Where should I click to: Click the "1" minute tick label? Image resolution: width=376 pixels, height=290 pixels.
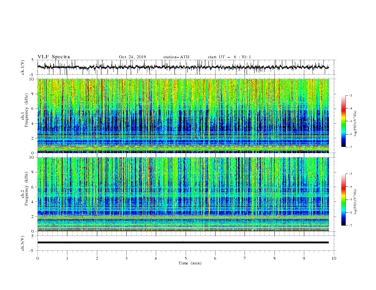tap(67, 258)
